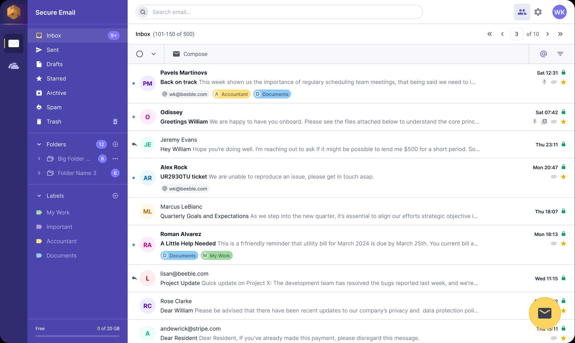Filter by mentions with the @ icon
Viewport: 575px width, 343px height.
[x=544, y=54]
